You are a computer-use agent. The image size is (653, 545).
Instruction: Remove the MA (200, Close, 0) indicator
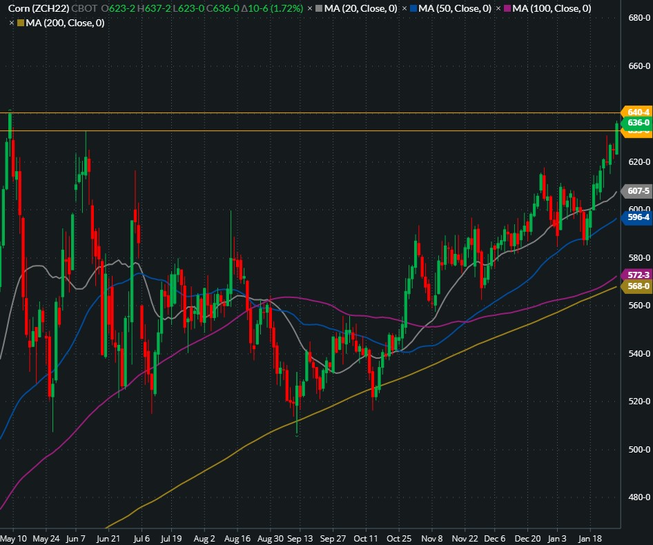point(12,23)
